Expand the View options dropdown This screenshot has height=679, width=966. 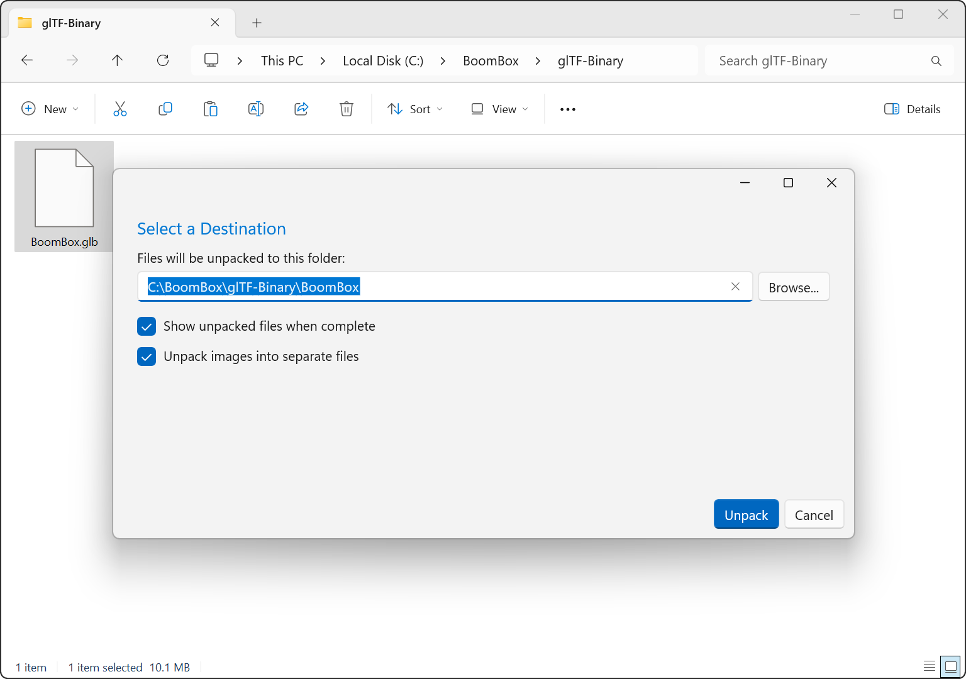pos(500,109)
